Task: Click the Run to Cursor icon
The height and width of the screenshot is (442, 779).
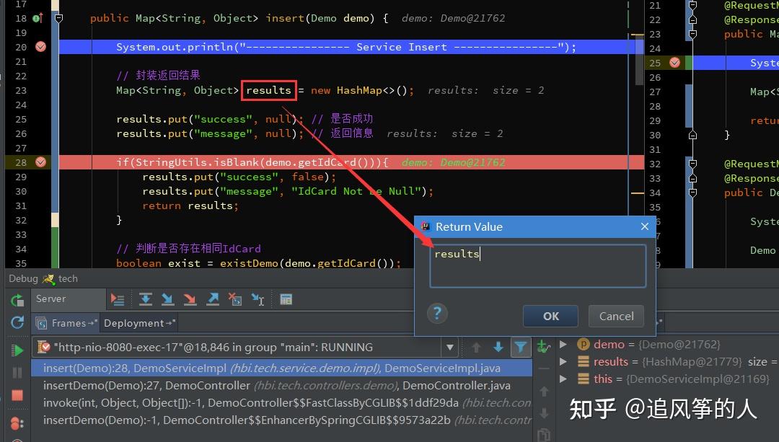Action: (x=258, y=299)
